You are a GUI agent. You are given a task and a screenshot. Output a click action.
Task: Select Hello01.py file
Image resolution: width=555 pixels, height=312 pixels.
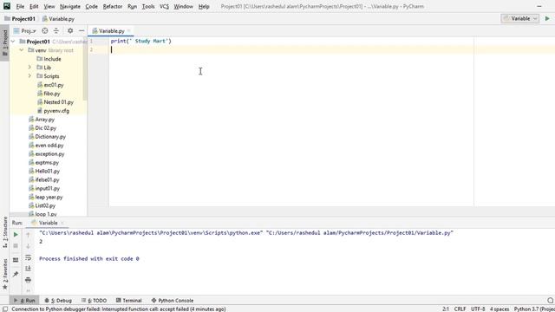44,171
